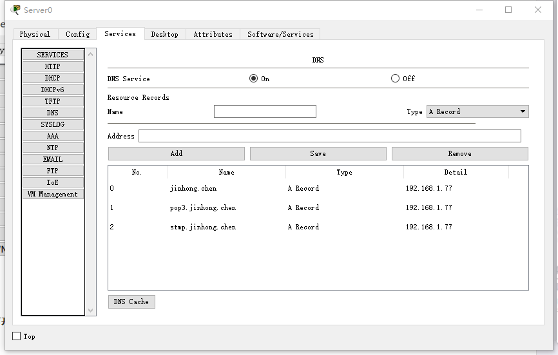The height and width of the screenshot is (355, 558).
Task: Open the Software/Services tab
Action: pos(280,34)
